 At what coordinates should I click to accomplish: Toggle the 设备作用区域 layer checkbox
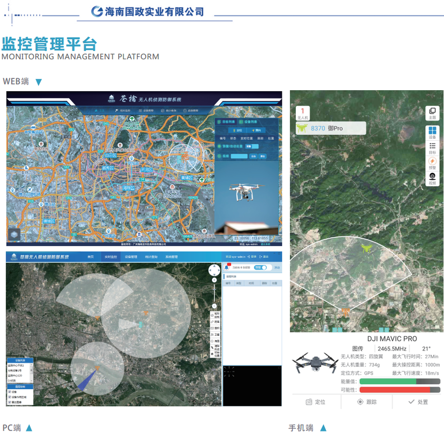(10, 397)
